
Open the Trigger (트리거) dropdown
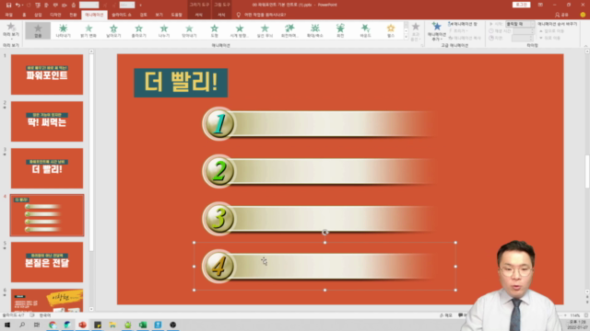458,30
